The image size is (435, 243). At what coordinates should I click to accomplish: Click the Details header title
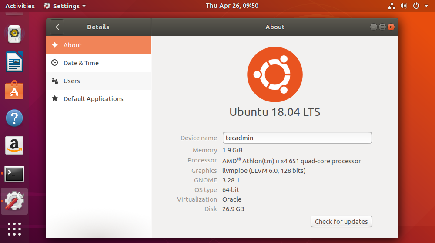pyautogui.click(x=98, y=27)
